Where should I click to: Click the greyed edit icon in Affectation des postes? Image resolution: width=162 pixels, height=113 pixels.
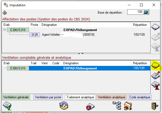pyautogui.click(x=155, y=37)
